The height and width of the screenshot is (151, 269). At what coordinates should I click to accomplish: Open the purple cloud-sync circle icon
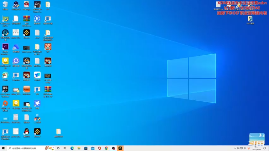click(x=16, y=61)
